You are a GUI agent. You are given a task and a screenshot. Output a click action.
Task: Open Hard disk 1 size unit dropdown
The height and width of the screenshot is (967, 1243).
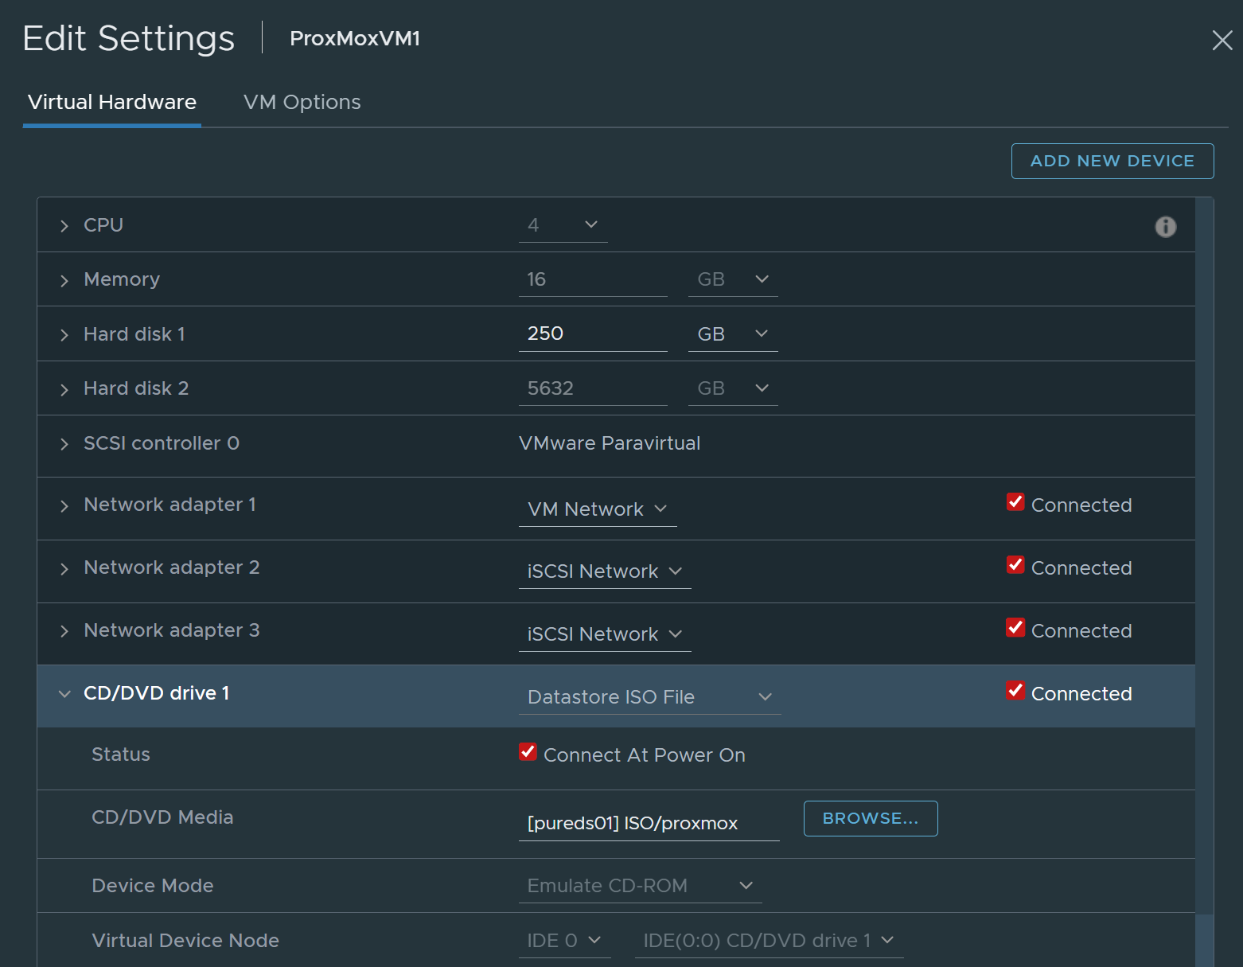click(x=732, y=334)
